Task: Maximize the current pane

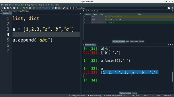Action: click(x=56, y=8)
